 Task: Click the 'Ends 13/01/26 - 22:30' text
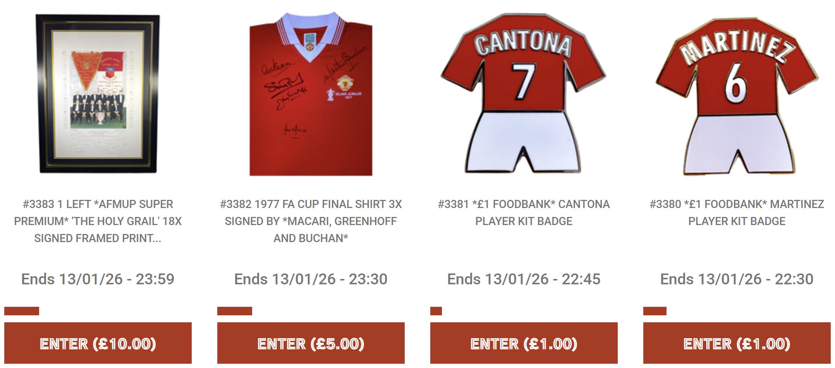pos(737,279)
